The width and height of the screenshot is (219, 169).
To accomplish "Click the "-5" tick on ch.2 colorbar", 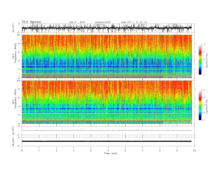I will click(204, 105).
